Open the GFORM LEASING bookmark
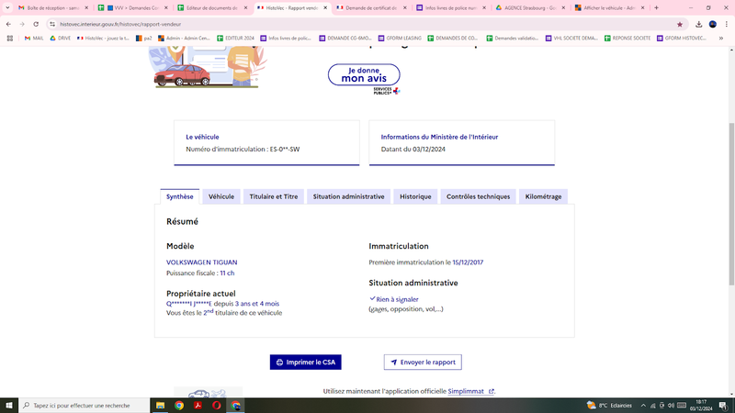This screenshot has width=735, height=413. [x=400, y=39]
